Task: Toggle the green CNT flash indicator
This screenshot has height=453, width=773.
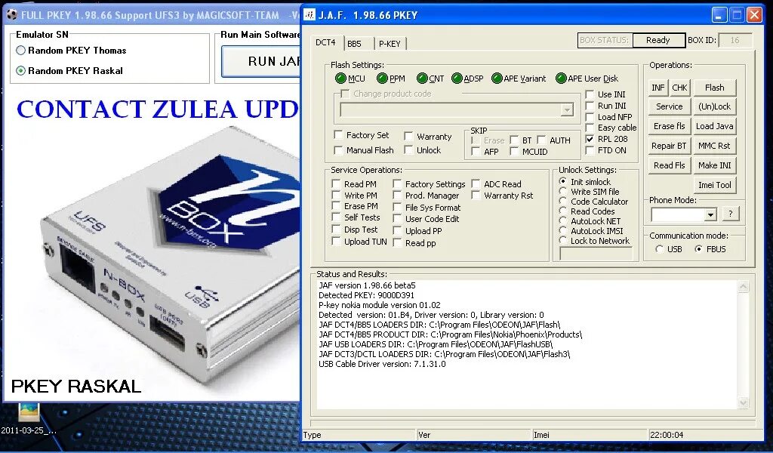Action: tap(421, 79)
